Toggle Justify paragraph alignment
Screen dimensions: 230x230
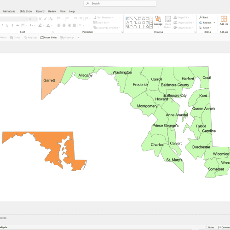(75, 25)
